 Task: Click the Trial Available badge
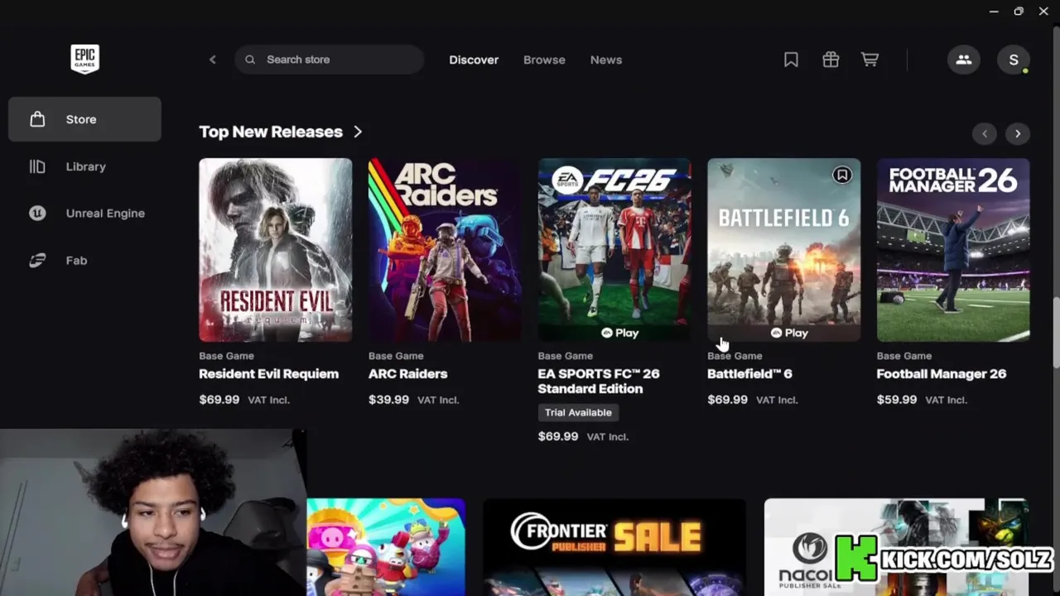[578, 412]
